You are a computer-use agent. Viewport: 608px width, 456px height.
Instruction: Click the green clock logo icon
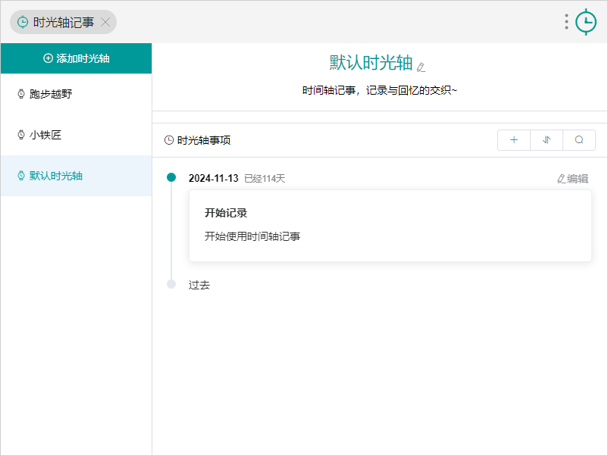tap(585, 22)
